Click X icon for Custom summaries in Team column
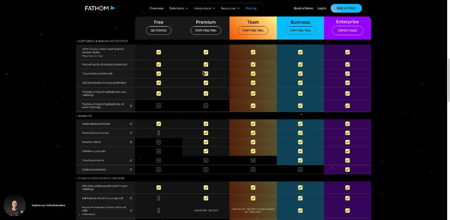This screenshot has height=220, width=450. (x=253, y=170)
